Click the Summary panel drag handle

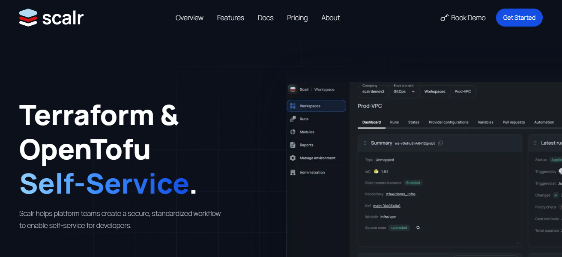tap(365, 143)
